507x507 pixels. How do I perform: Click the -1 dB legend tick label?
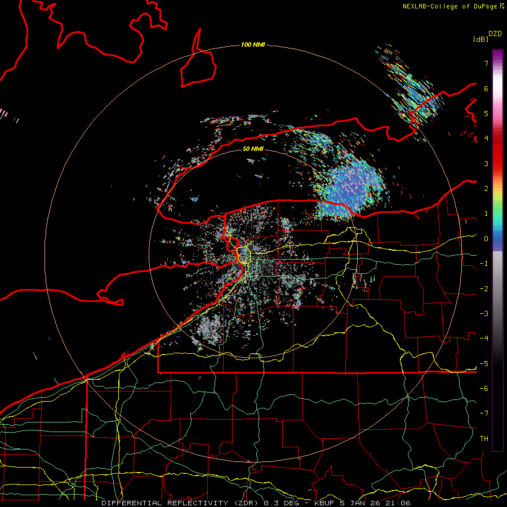click(x=484, y=264)
